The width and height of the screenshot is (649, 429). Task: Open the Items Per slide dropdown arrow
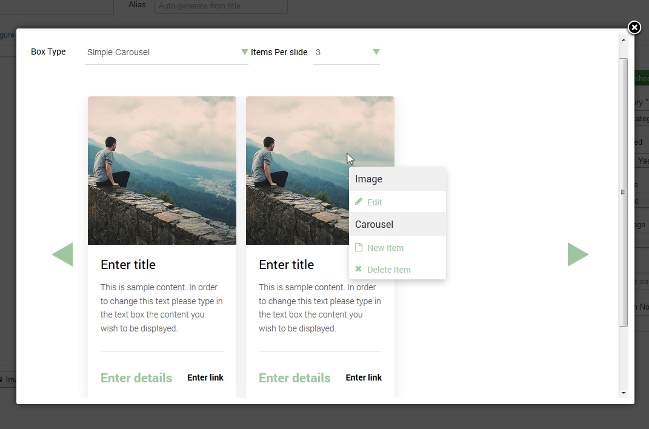[x=376, y=52]
